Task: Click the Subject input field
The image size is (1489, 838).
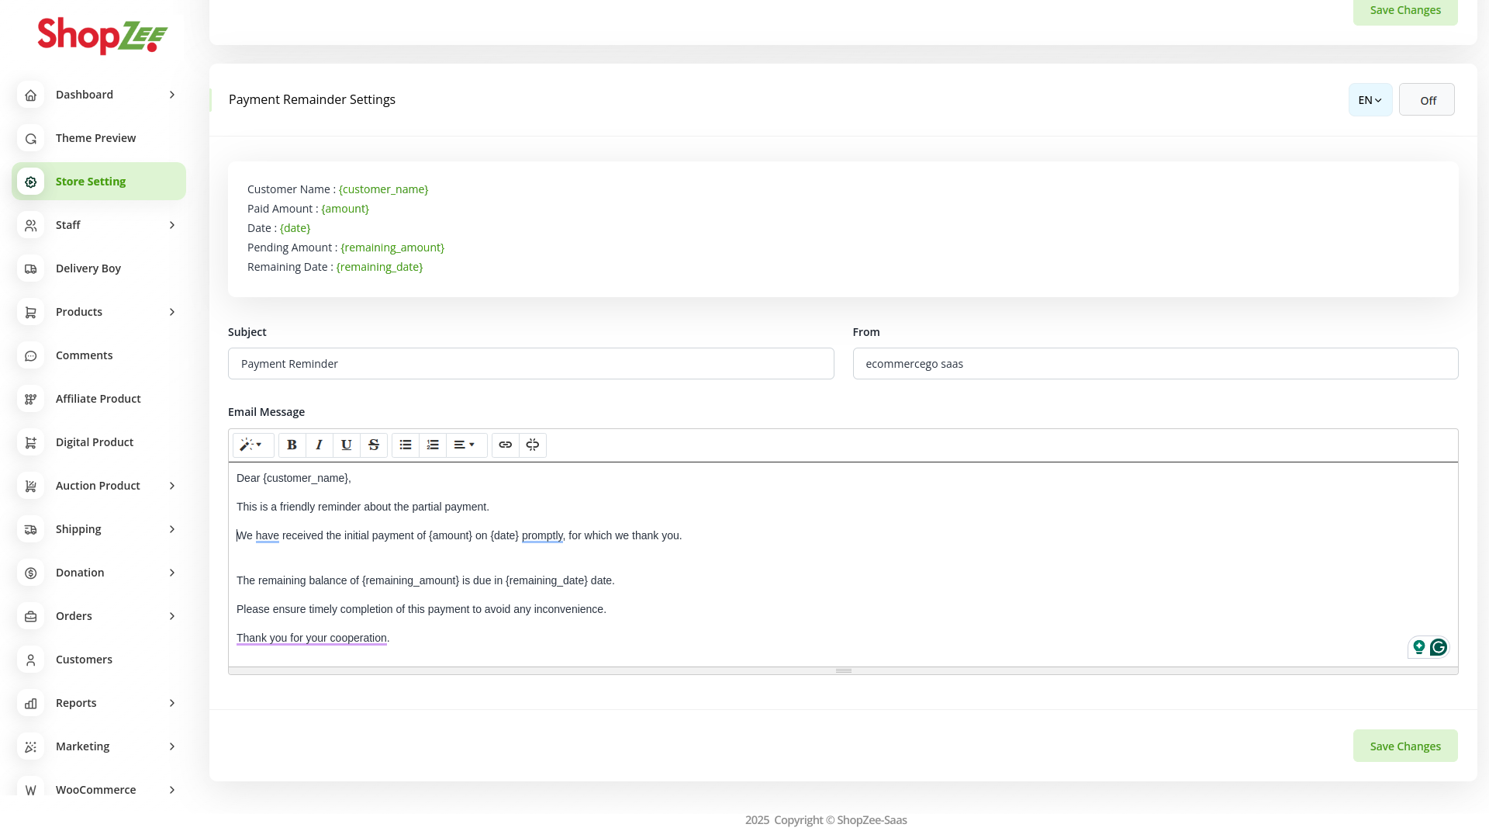Action: (530, 364)
